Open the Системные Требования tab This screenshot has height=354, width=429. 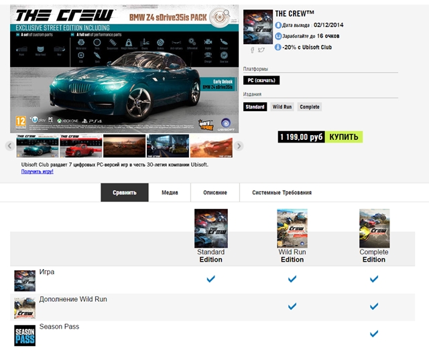point(282,193)
